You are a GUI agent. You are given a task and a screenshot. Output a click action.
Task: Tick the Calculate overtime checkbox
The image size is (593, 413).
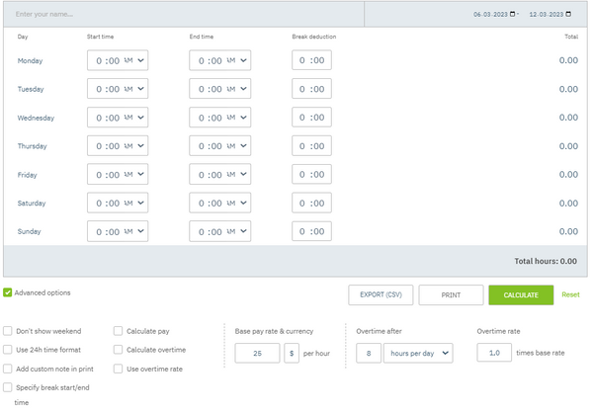click(119, 350)
